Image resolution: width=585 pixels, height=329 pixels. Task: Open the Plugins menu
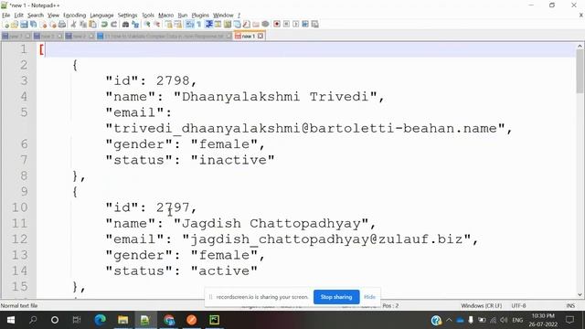(200, 16)
